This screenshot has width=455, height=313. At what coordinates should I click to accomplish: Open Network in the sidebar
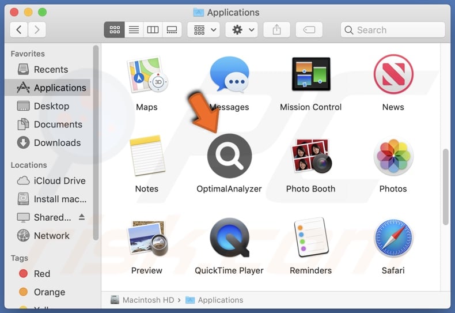48,236
